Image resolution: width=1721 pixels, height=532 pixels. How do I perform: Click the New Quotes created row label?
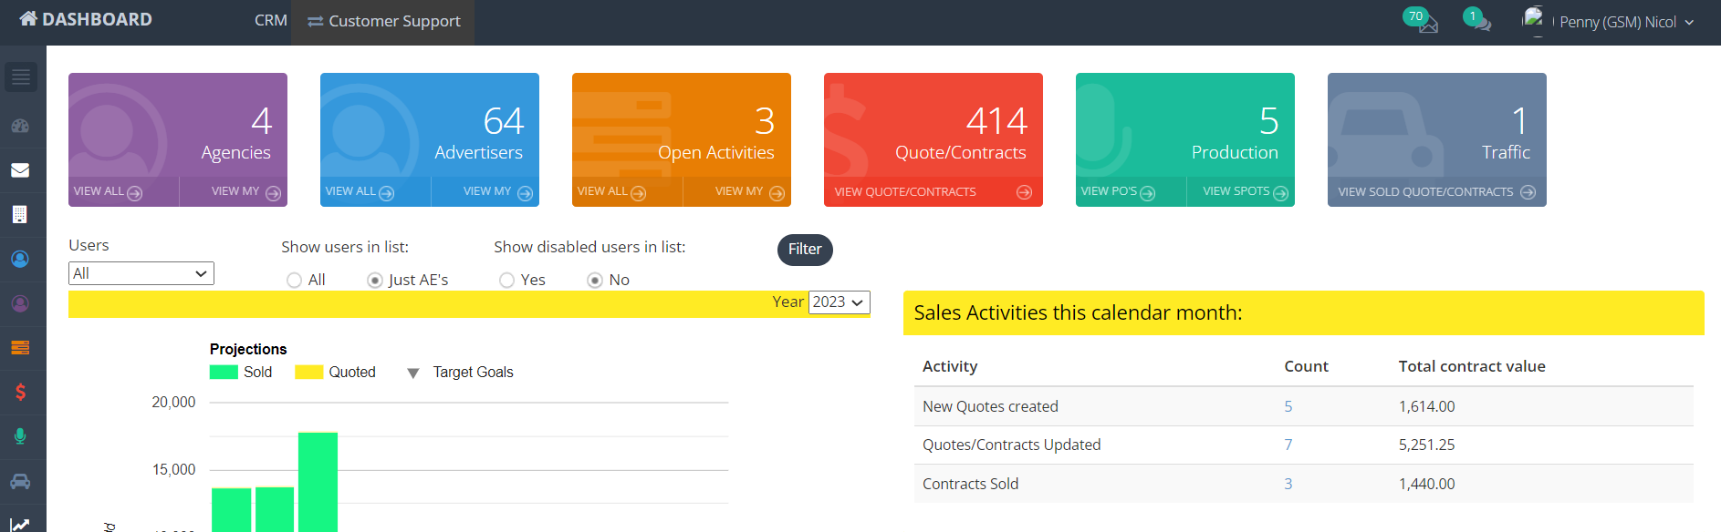click(990, 406)
